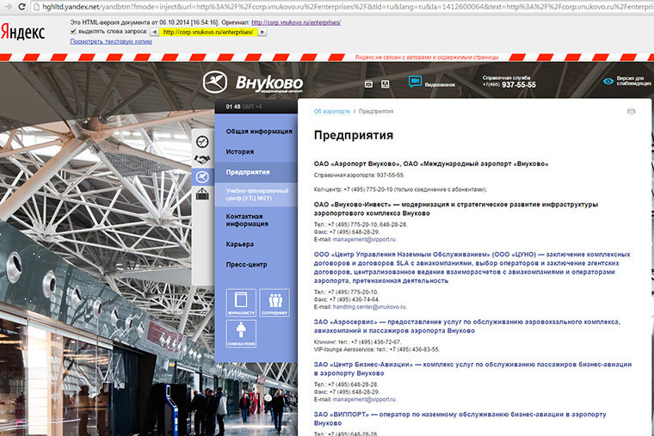The image size is (654, 436).
Task: Email management@vipport.ru under Внуково-Инвест
Action: coord(365,240)
